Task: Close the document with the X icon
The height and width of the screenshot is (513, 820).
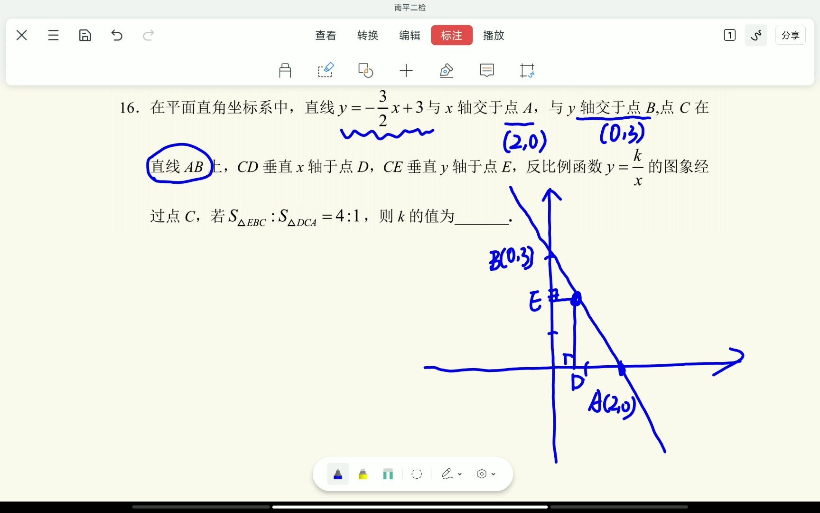Action: click(22, 35)
